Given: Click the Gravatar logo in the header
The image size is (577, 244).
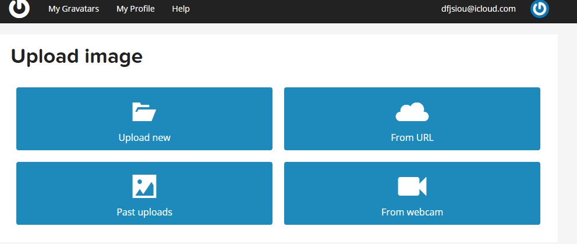Looking at the screenshot, I should [x=19, y=9].
